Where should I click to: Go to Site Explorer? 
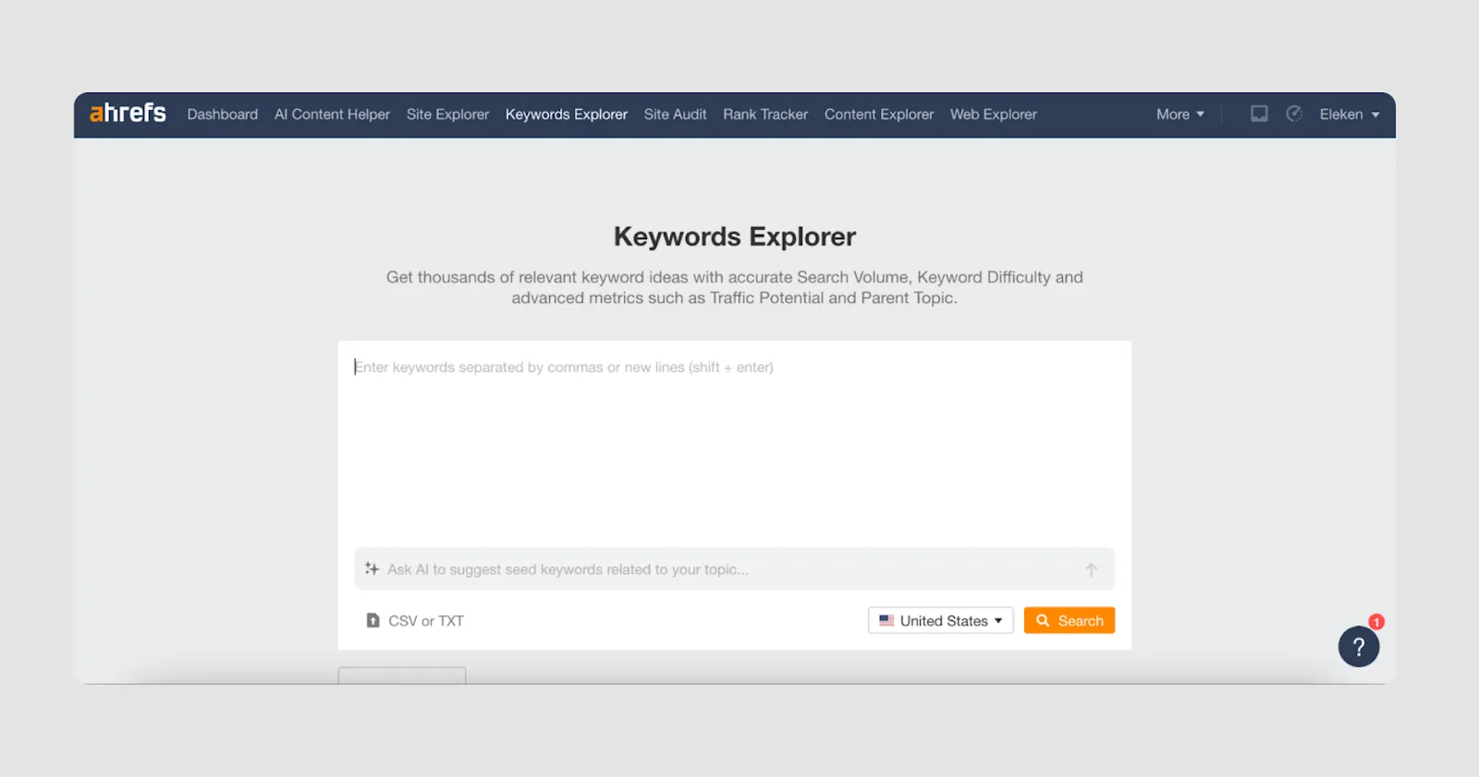coord(447,115)
